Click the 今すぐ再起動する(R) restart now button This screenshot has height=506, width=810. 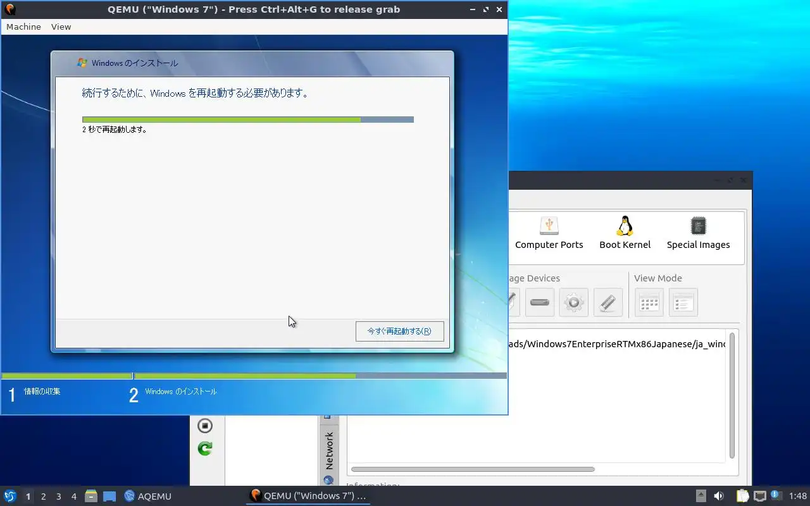click(399, 331)
